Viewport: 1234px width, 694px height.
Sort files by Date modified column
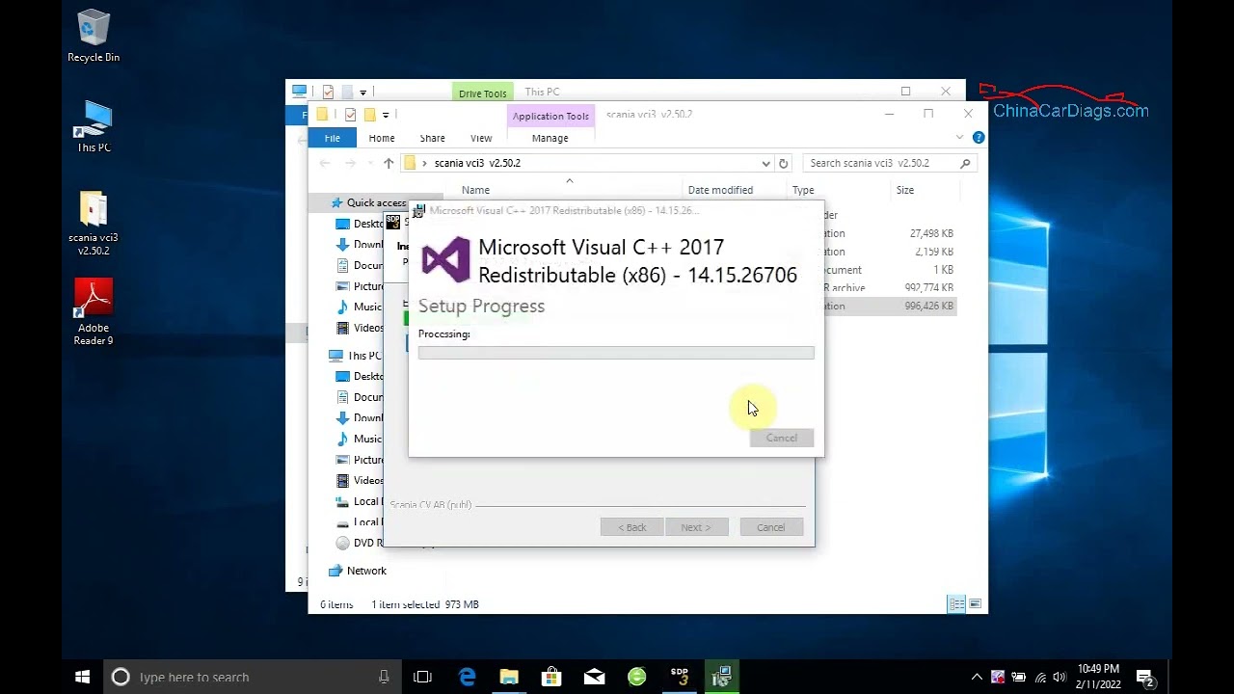[720, 190]
